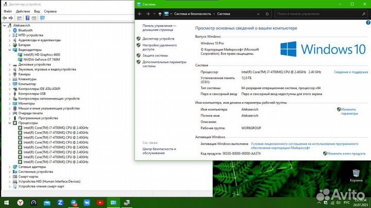Click the back arrow in Device Manager toolbar
Viewport: 371px width, 208px height.
coord(5,18)
